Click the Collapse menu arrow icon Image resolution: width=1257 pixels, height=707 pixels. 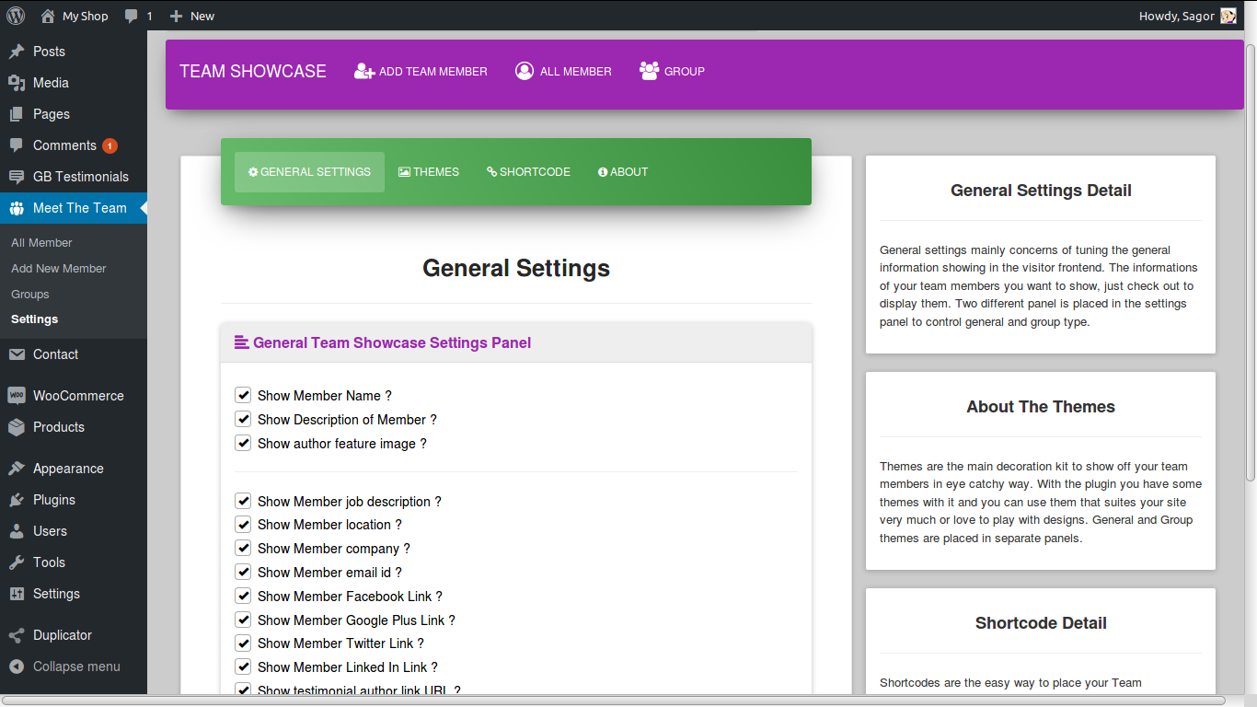point(17,666)
